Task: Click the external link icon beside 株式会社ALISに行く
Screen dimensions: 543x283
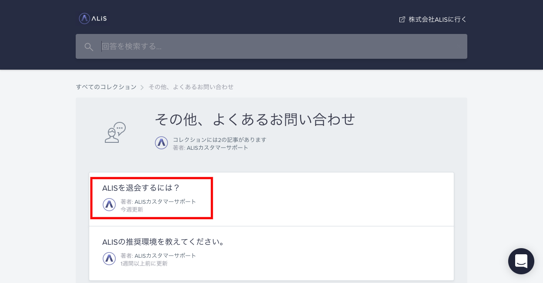Action: coord(402,20)
